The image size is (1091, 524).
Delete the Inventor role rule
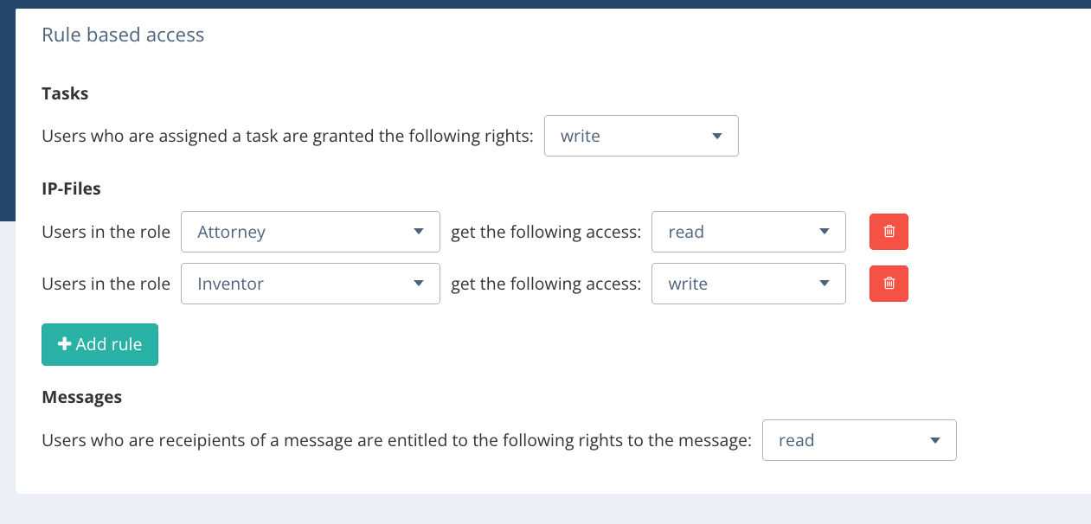[889, 284]
